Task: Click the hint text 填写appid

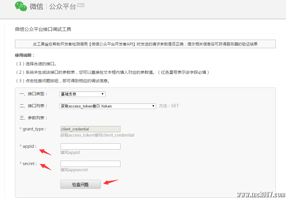Action: pyautogui.click(x=70, y=152)
